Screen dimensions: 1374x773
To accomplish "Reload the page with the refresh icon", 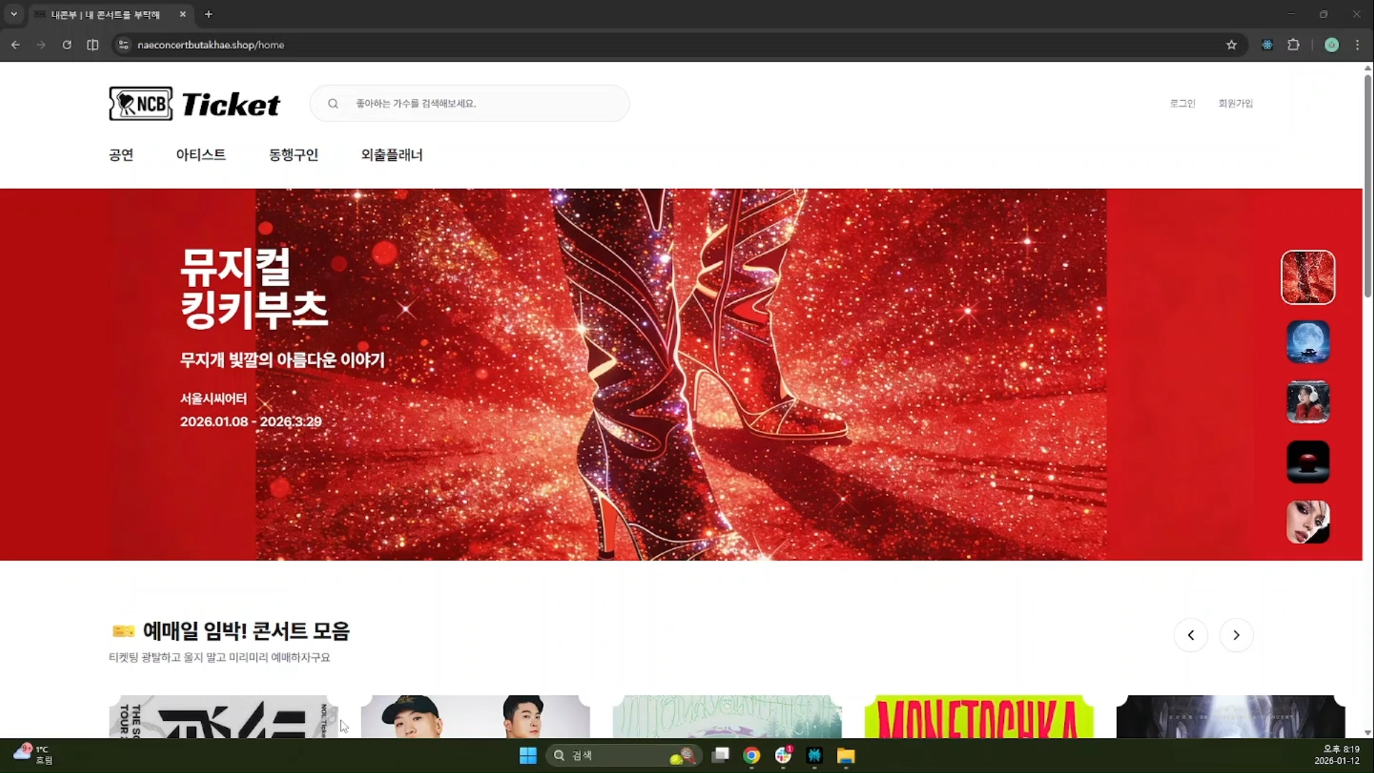I will [67, 44].
